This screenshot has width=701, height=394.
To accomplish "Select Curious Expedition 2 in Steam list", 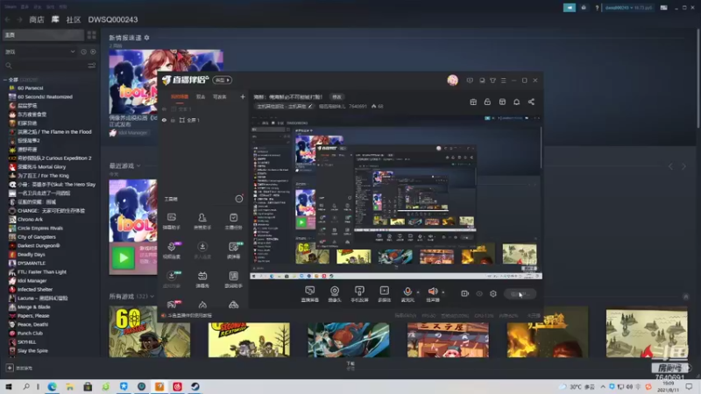I will pyautogui.click(x=54, y=158).
